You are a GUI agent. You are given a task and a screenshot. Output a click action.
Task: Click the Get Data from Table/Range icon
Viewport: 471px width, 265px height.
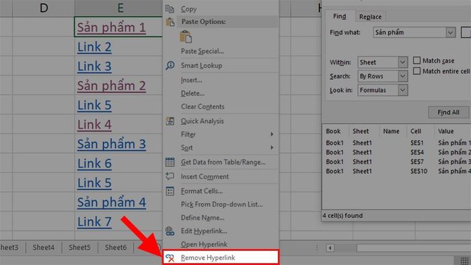click(x=170, y=162)
